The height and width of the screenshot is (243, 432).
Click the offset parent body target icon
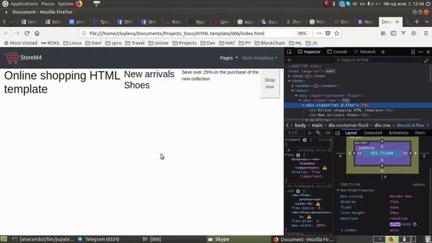click(x=414, y=224)
